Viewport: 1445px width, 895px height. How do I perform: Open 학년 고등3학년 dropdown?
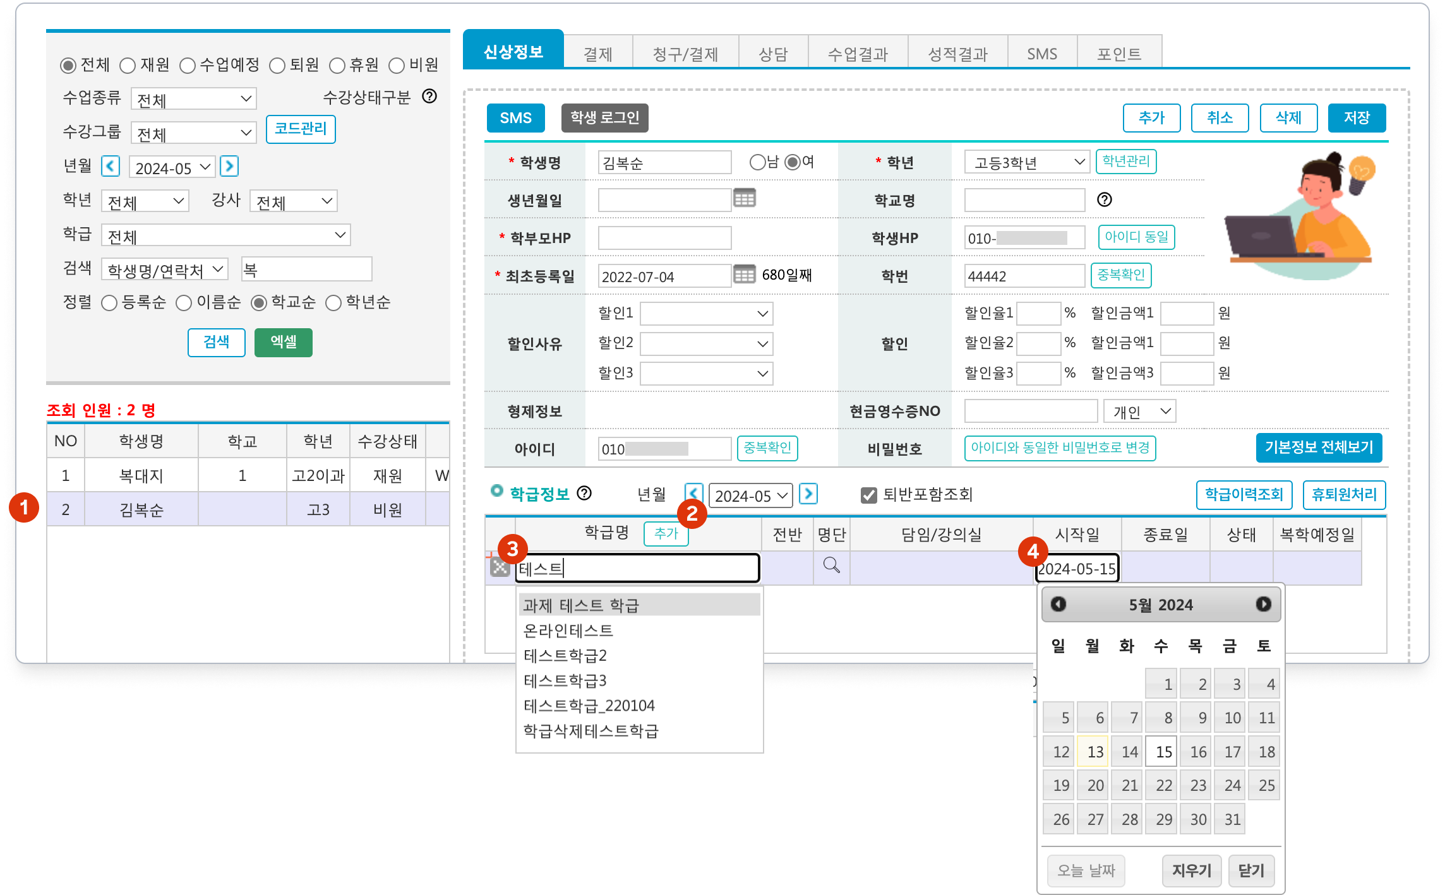tap(1027, 162)
